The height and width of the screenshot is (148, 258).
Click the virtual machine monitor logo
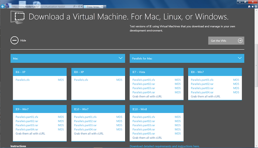18,17
